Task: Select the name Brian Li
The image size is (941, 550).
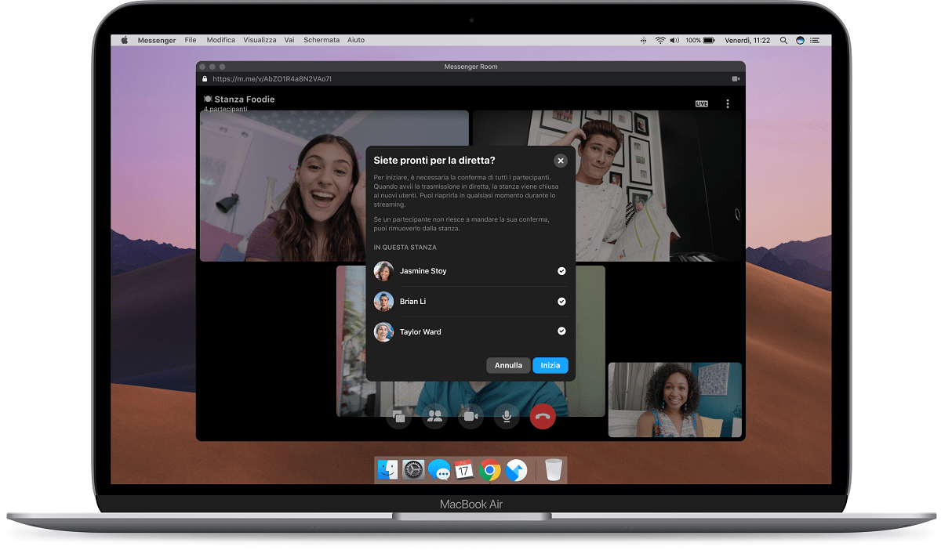Action: click(413, 302)
